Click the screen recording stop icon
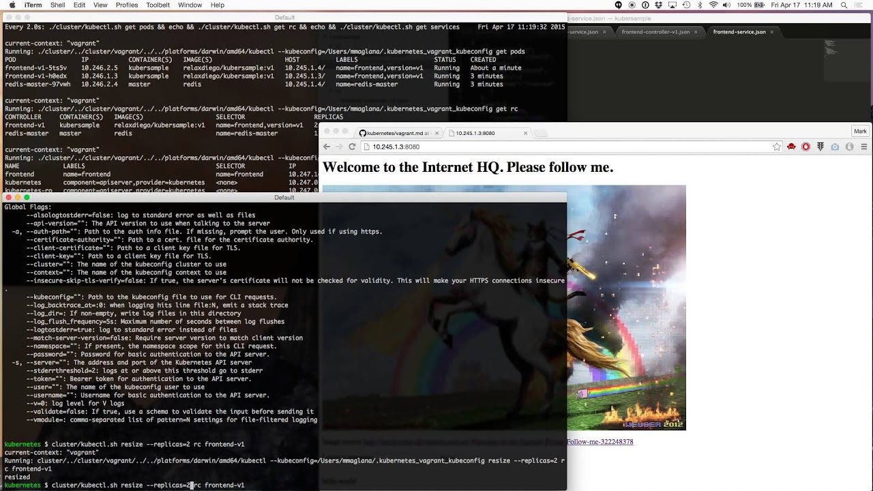This screenshot has width=873, height=491. [x=631, y=5]
